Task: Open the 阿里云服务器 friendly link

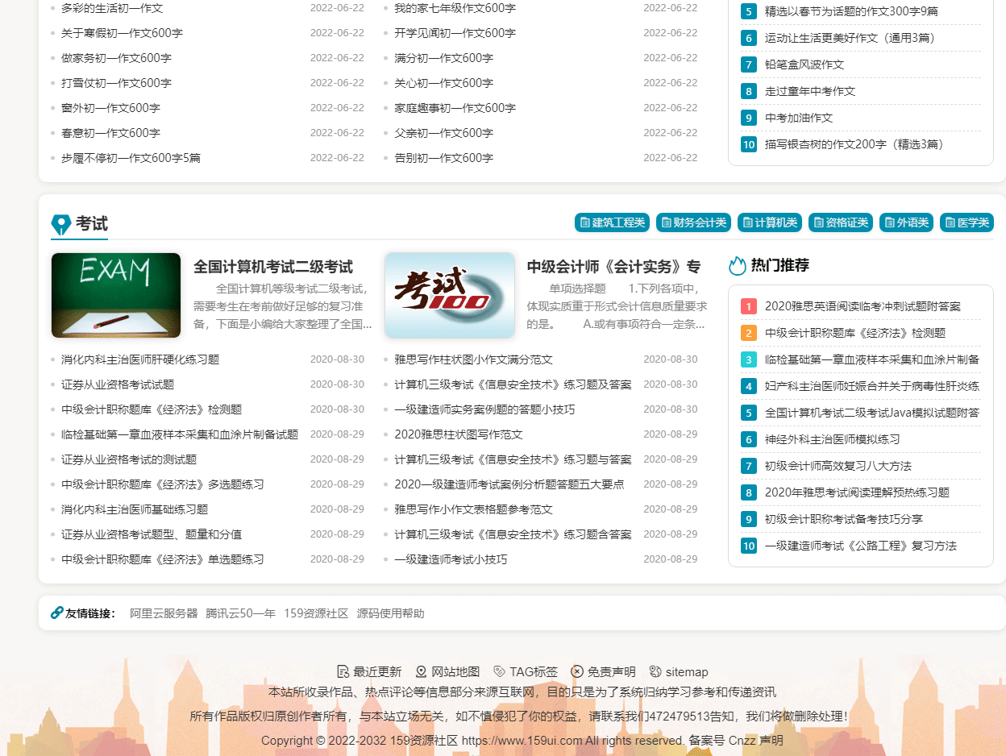Action: point(164,613)
